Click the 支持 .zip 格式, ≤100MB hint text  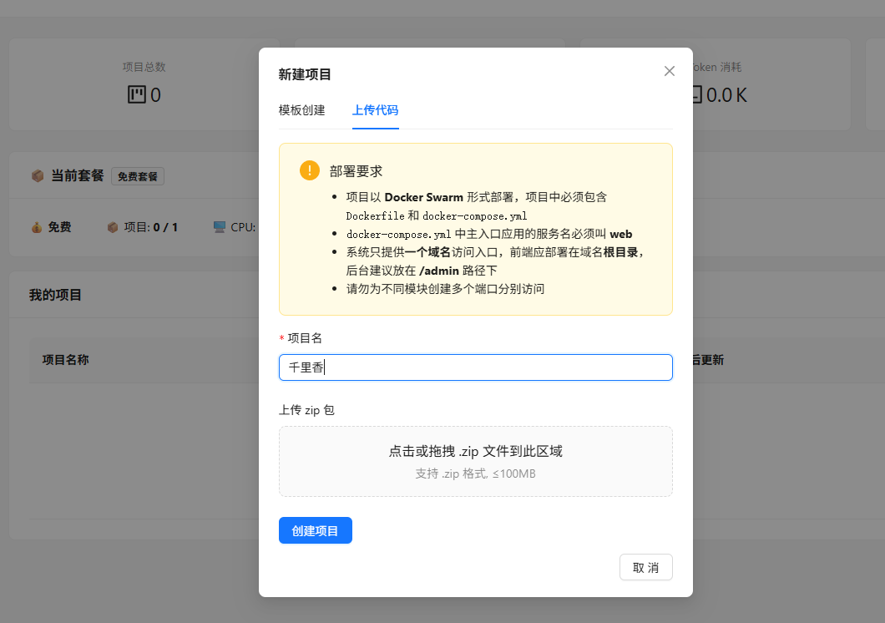click(476, 474)
